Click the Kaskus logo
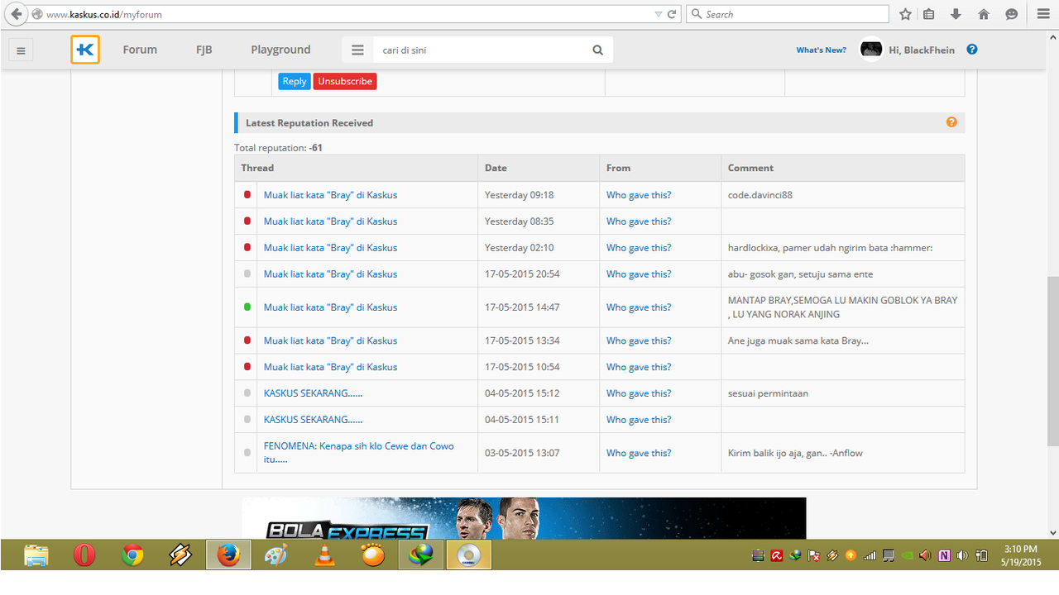Viewport: 1059px width, 595px height. [85, 50]
